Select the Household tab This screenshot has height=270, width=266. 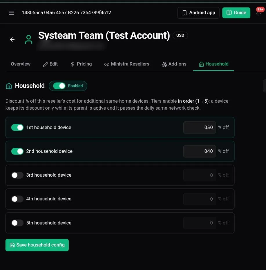[213, 64]
